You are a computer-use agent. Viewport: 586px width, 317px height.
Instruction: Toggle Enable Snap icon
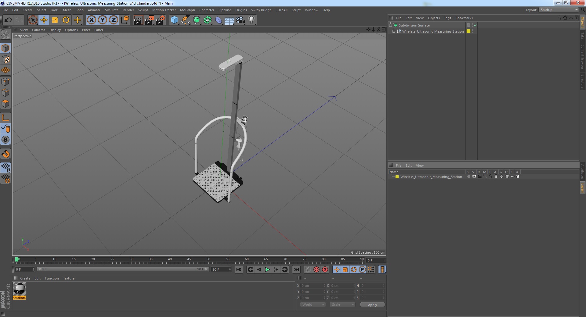5,140
